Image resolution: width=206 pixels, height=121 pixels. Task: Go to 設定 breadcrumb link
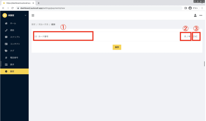33,25
